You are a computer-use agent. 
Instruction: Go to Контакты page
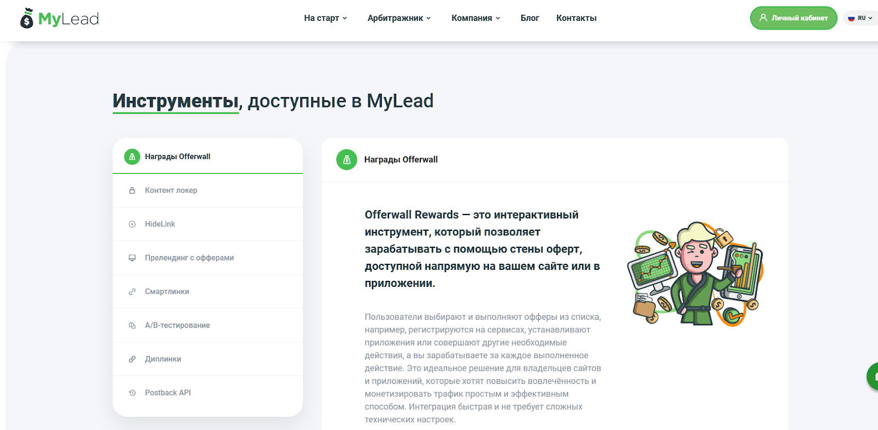pyautogui.click(x=576, y=18)
